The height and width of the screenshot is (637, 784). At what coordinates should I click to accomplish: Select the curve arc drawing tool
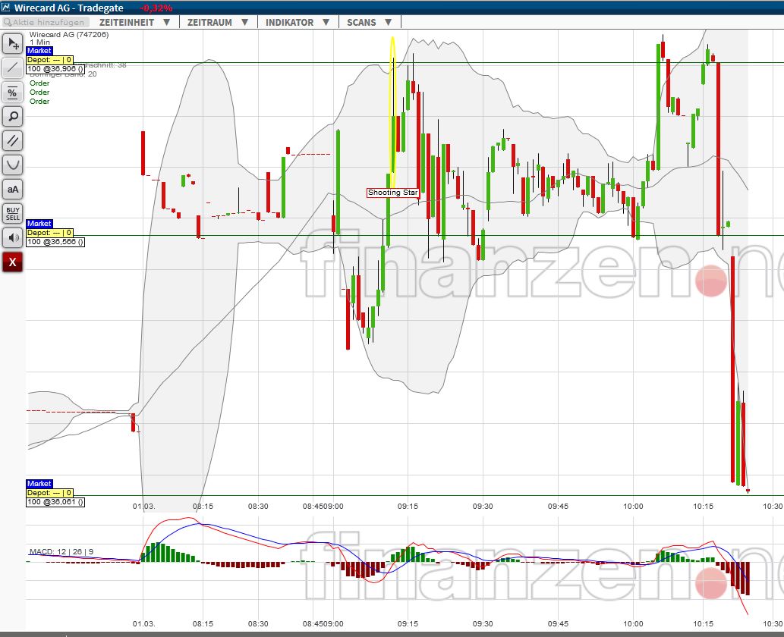click(12, 165)
